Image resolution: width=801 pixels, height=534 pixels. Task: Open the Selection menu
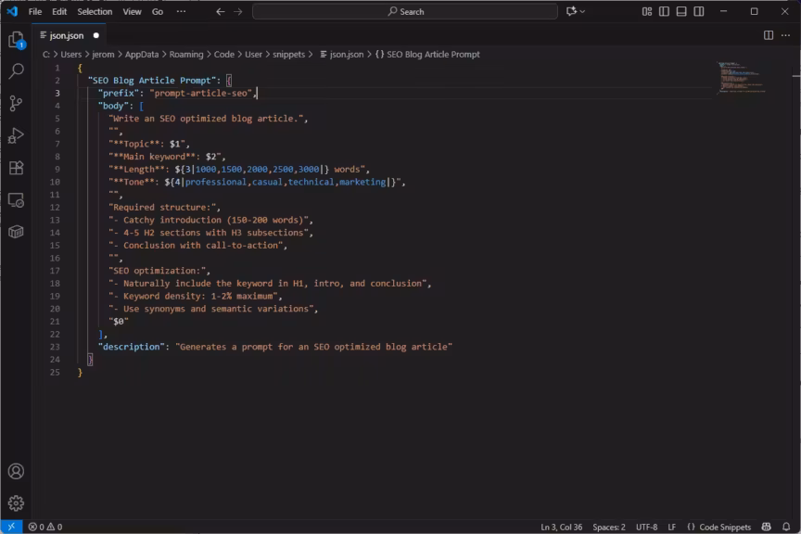[x=95, y=11]
